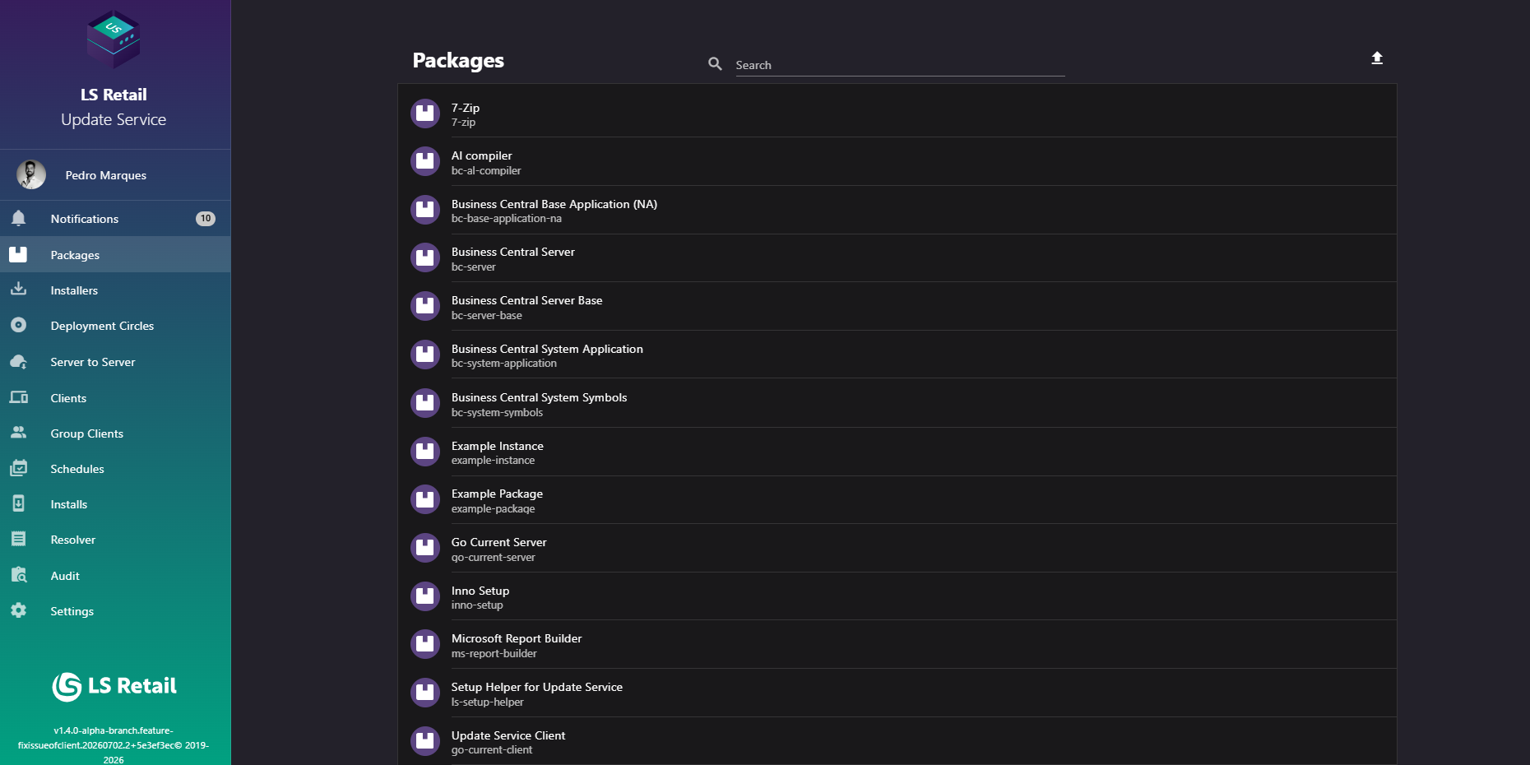Open Setup Helper for Update Service
The height and width of the screenshot is (765, 1530).
pos(897,693)
